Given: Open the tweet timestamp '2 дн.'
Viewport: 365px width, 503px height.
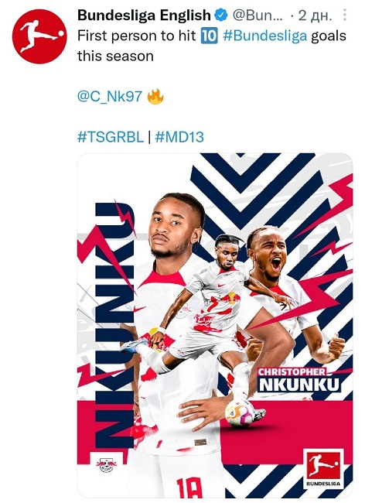Looking at the screenshot, I should coord(315,15).
